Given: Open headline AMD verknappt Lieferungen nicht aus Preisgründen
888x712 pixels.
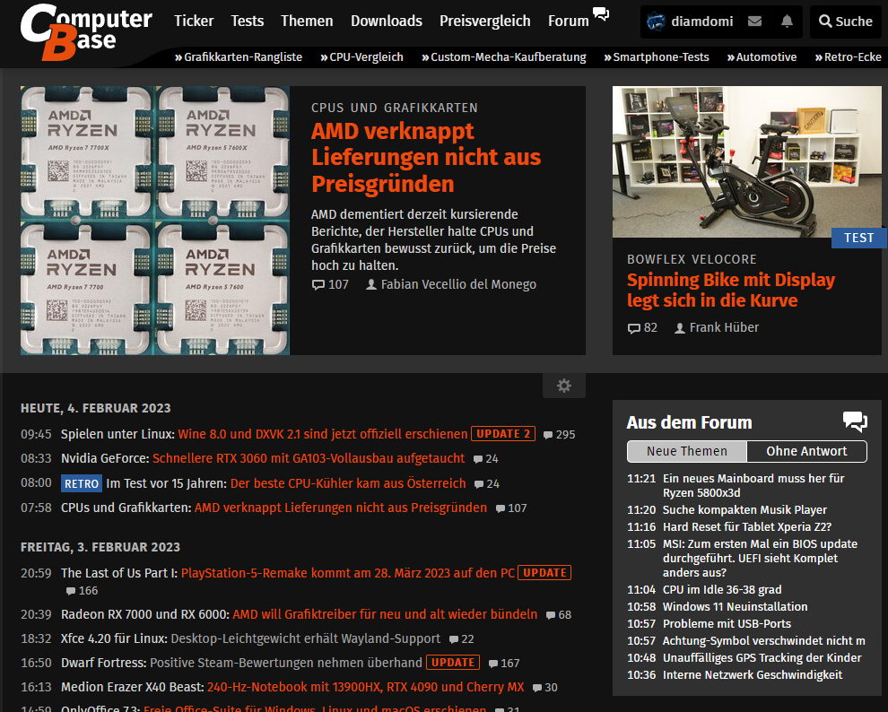Looking at the screenshot, I should (x=426, y=157).
